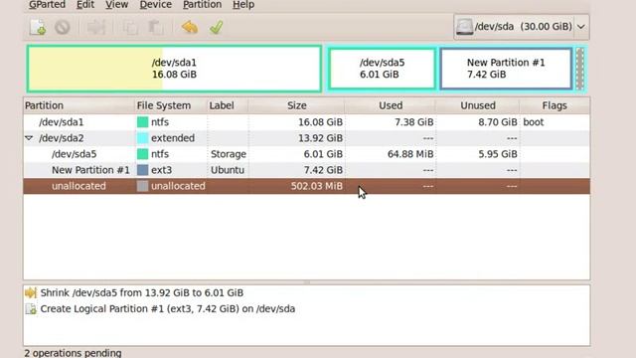This screenshot has width=636, height=358.
Task: Click the gray unallocated color swatch
Action: (142, 186)
